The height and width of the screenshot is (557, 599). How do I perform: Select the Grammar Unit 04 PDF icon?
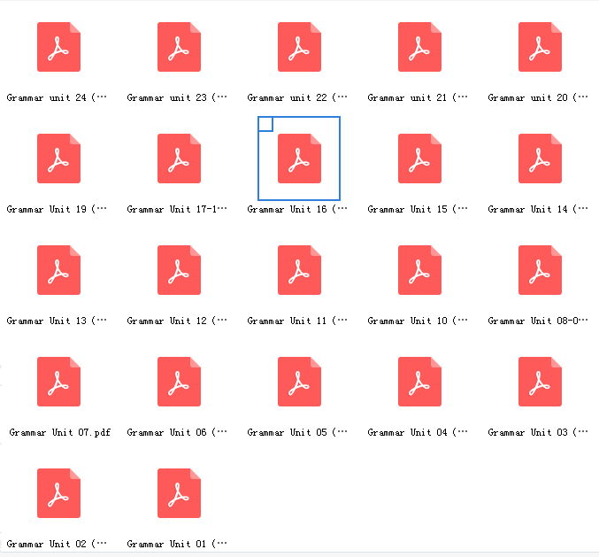coord(420,382)
